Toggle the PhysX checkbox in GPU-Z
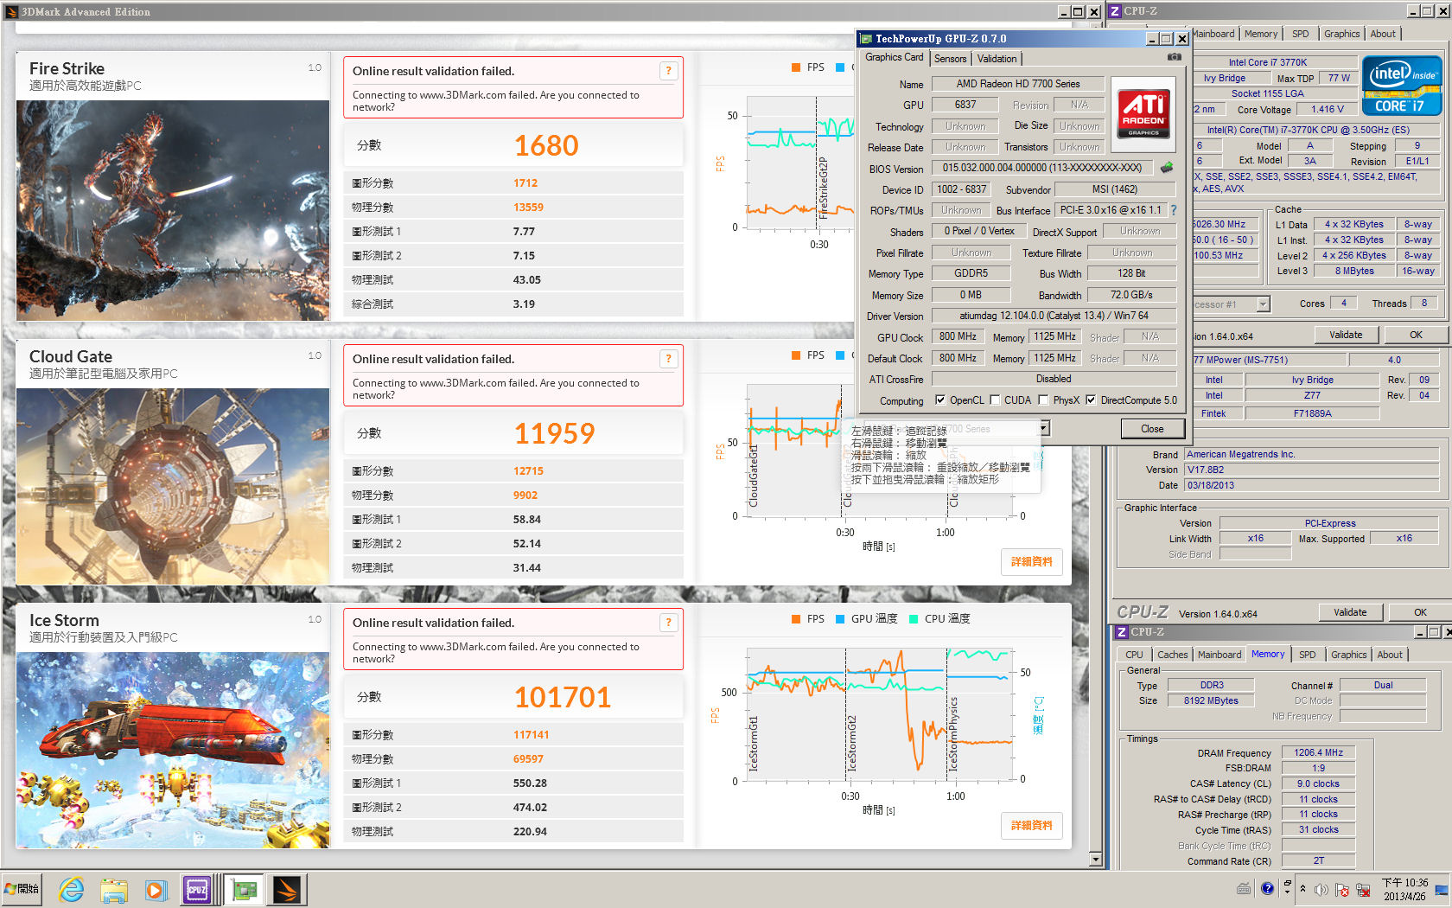 tap(1043, 400)
